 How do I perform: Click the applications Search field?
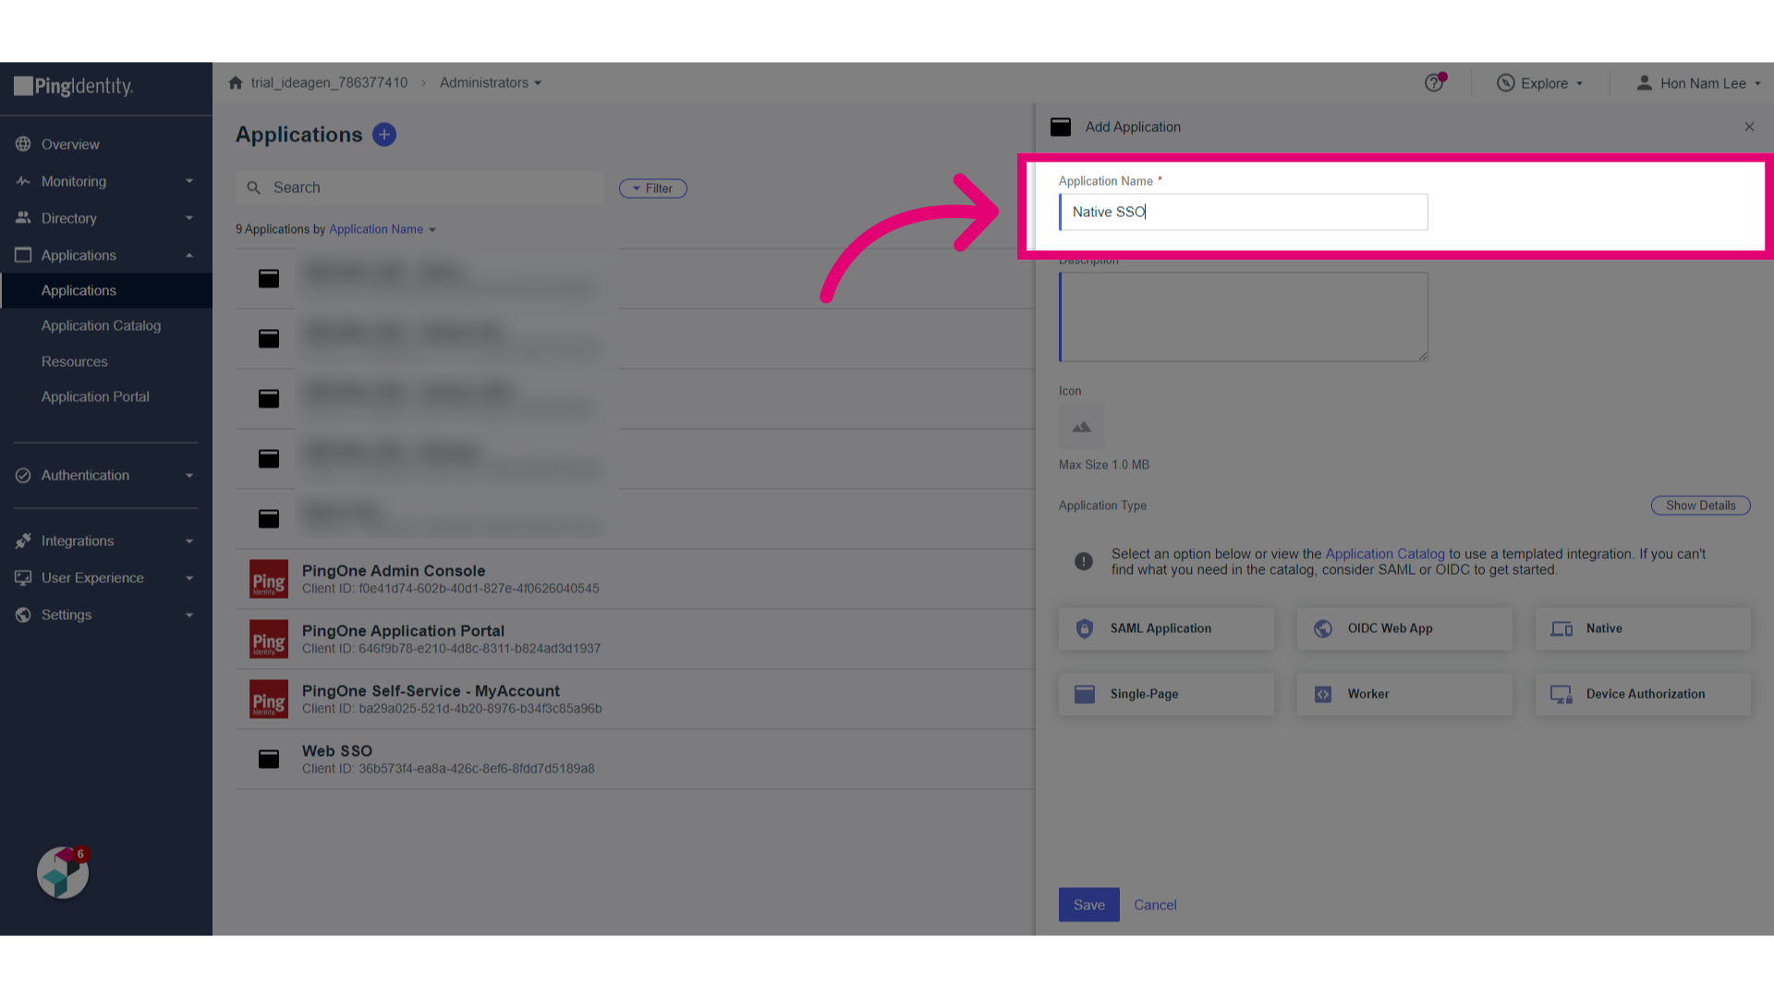click(420, 188)
